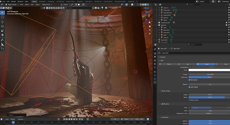This screenshot has height=125, width=230.
Task: Expand the Preview panel
Action: point(159,57)
